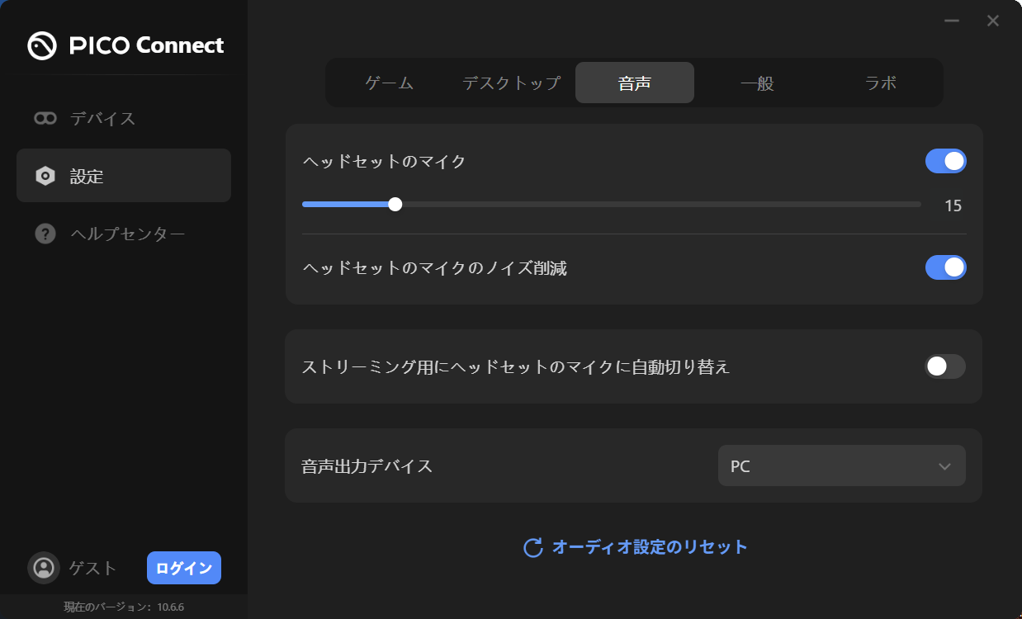This screenshot has width=1022, height=619.
Task: Click the circular reset arrow icon
Action: tap(533, 547)
